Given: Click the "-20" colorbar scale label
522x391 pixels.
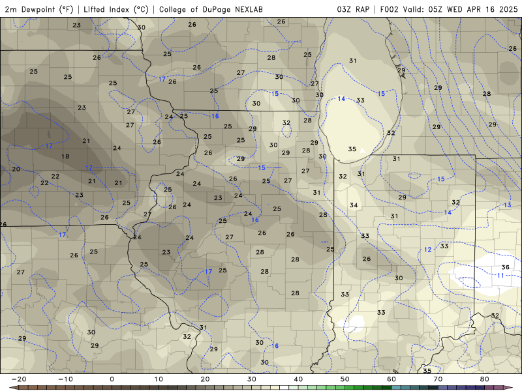Looking at the screenshot, I should pos(19,379).
